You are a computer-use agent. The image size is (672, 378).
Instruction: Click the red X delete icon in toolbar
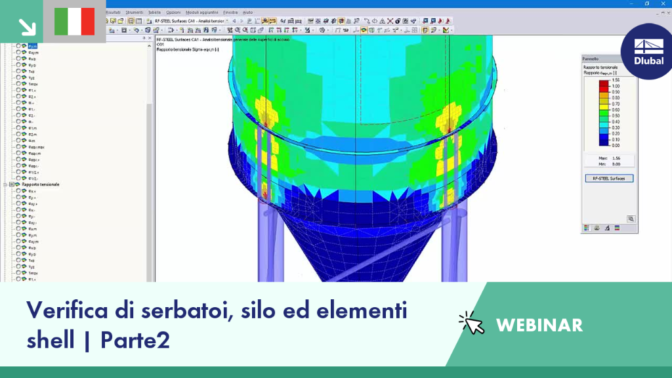coord(390,21)
